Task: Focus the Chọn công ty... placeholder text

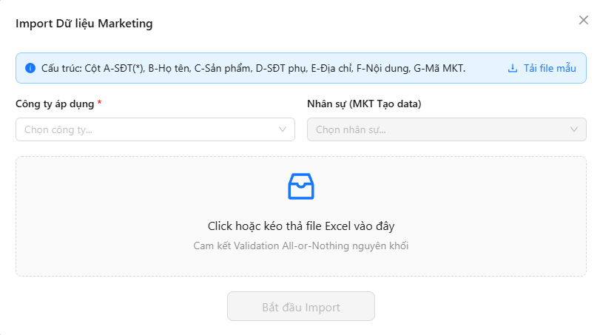Action: click(x=58, y=129)
